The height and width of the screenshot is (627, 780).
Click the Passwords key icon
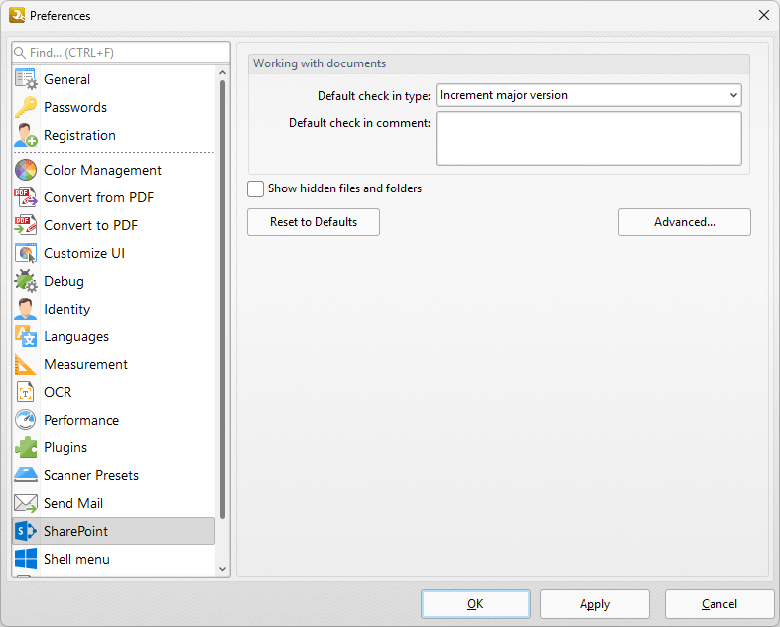26,107
